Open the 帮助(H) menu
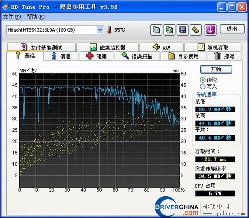The image size is (249, 218). [x=36, y=17]
